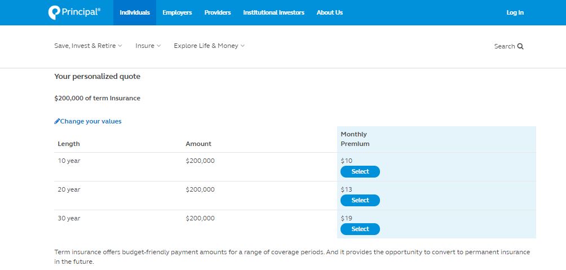Viewport: 566px width, 270px height.
Task: Open the Explore Life & Money dropdown
Action: click(209, 46)
